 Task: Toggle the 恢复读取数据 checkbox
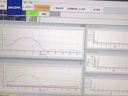click(x=36, y=7)
